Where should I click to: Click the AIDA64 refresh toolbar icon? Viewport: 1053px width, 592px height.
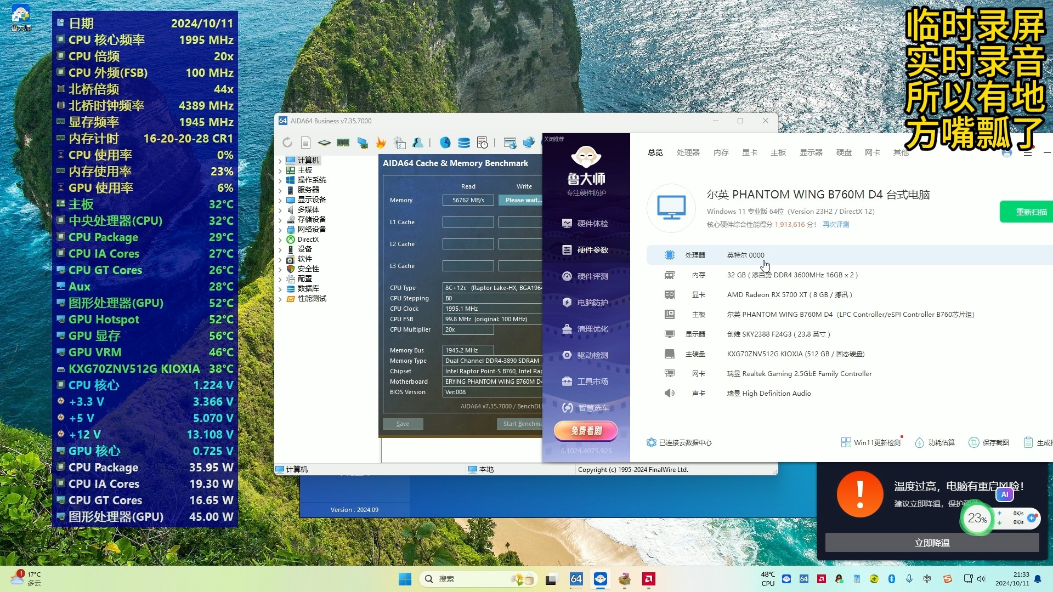click(x=287, y=143)
